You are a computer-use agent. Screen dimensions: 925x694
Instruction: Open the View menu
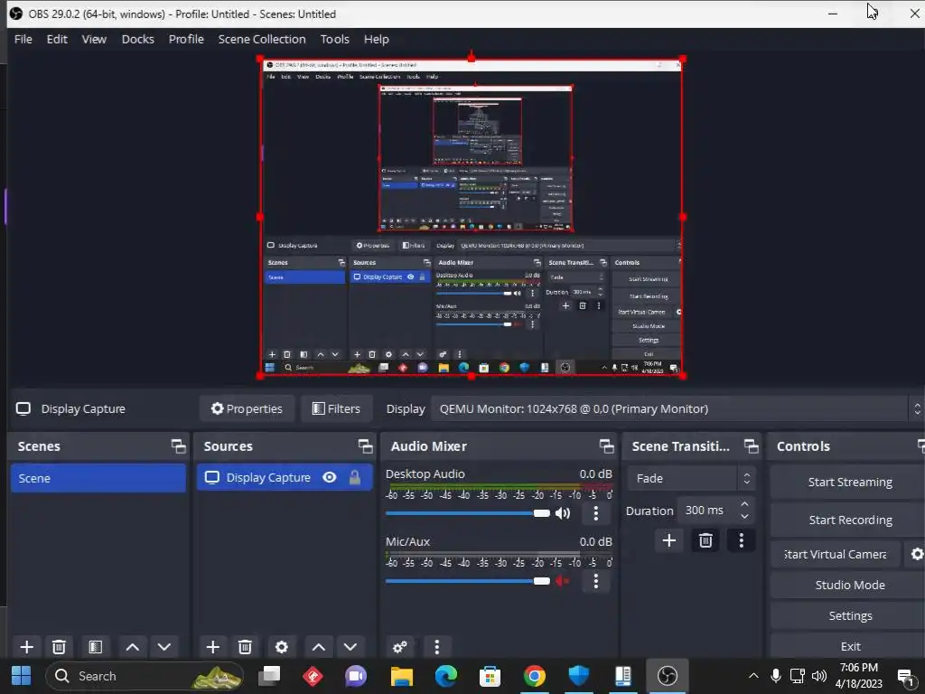click(x=94, y=39)
